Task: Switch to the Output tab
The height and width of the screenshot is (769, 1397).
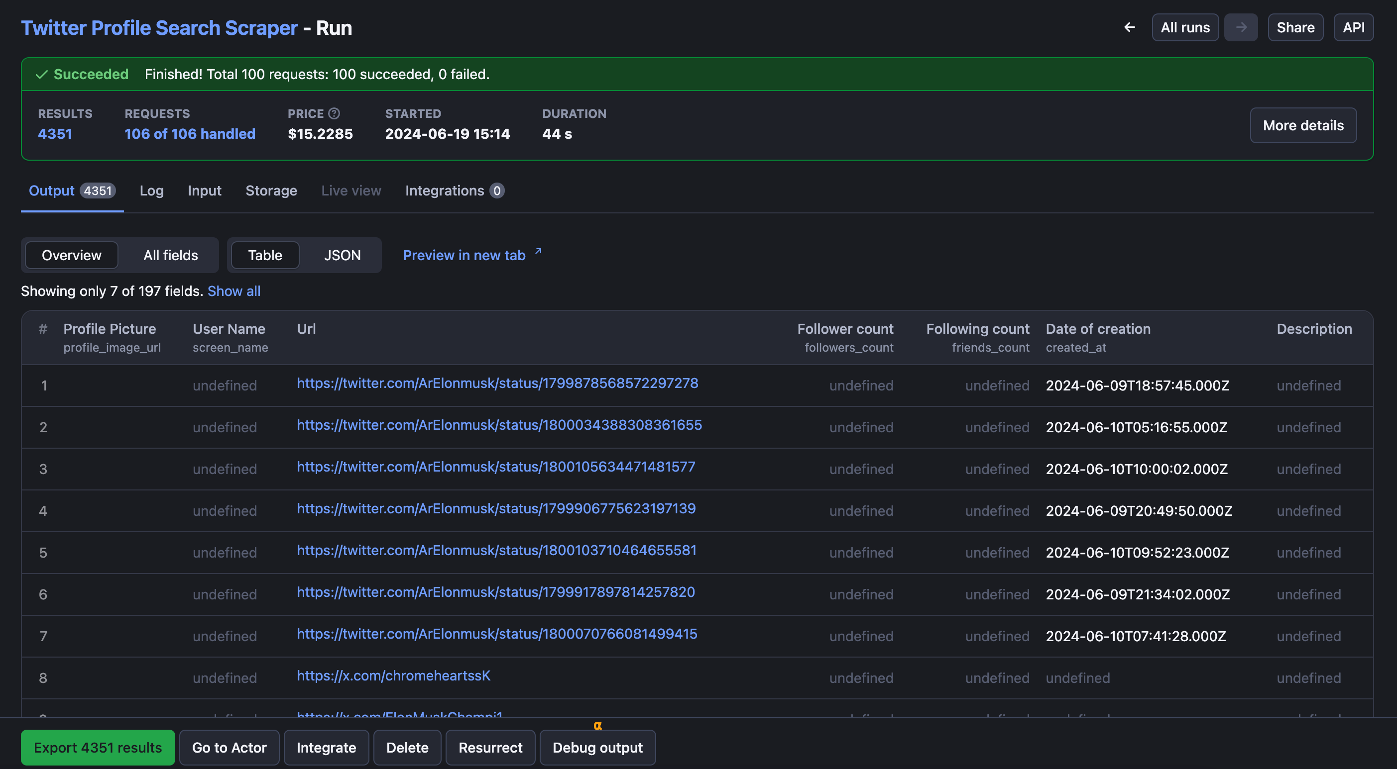Action: 72,191
